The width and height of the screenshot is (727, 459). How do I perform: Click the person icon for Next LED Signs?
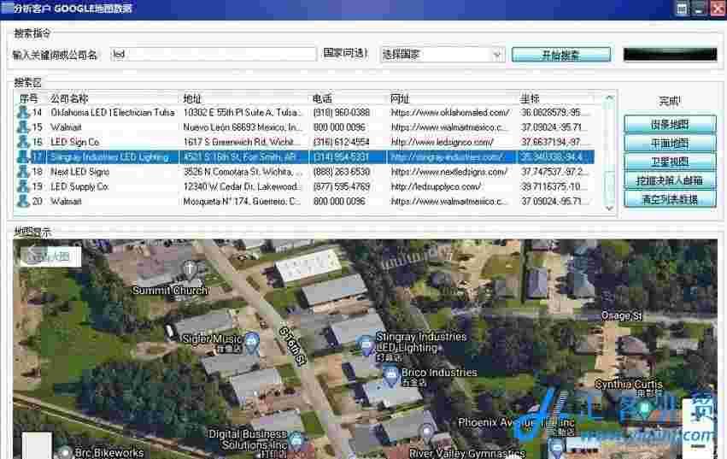[x=23, y=172]
